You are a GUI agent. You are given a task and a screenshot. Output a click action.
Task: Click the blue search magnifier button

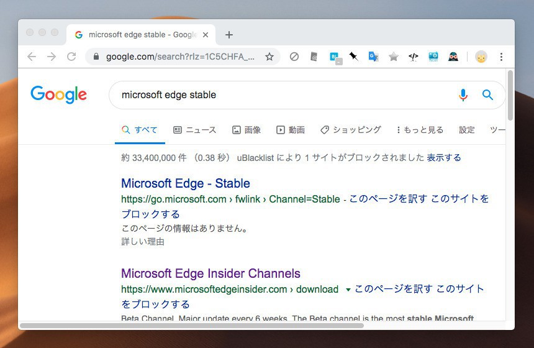tap(487, 95)
